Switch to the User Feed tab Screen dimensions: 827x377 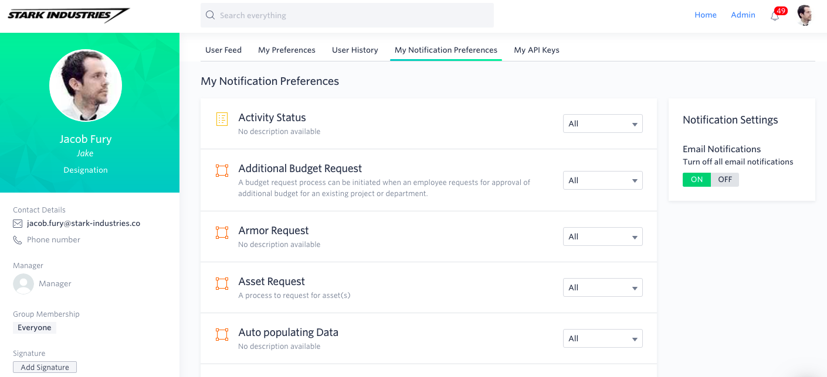coord(223,50)
